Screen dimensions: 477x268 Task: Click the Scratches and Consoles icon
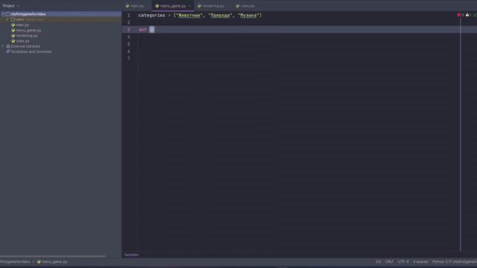point(8,51)
